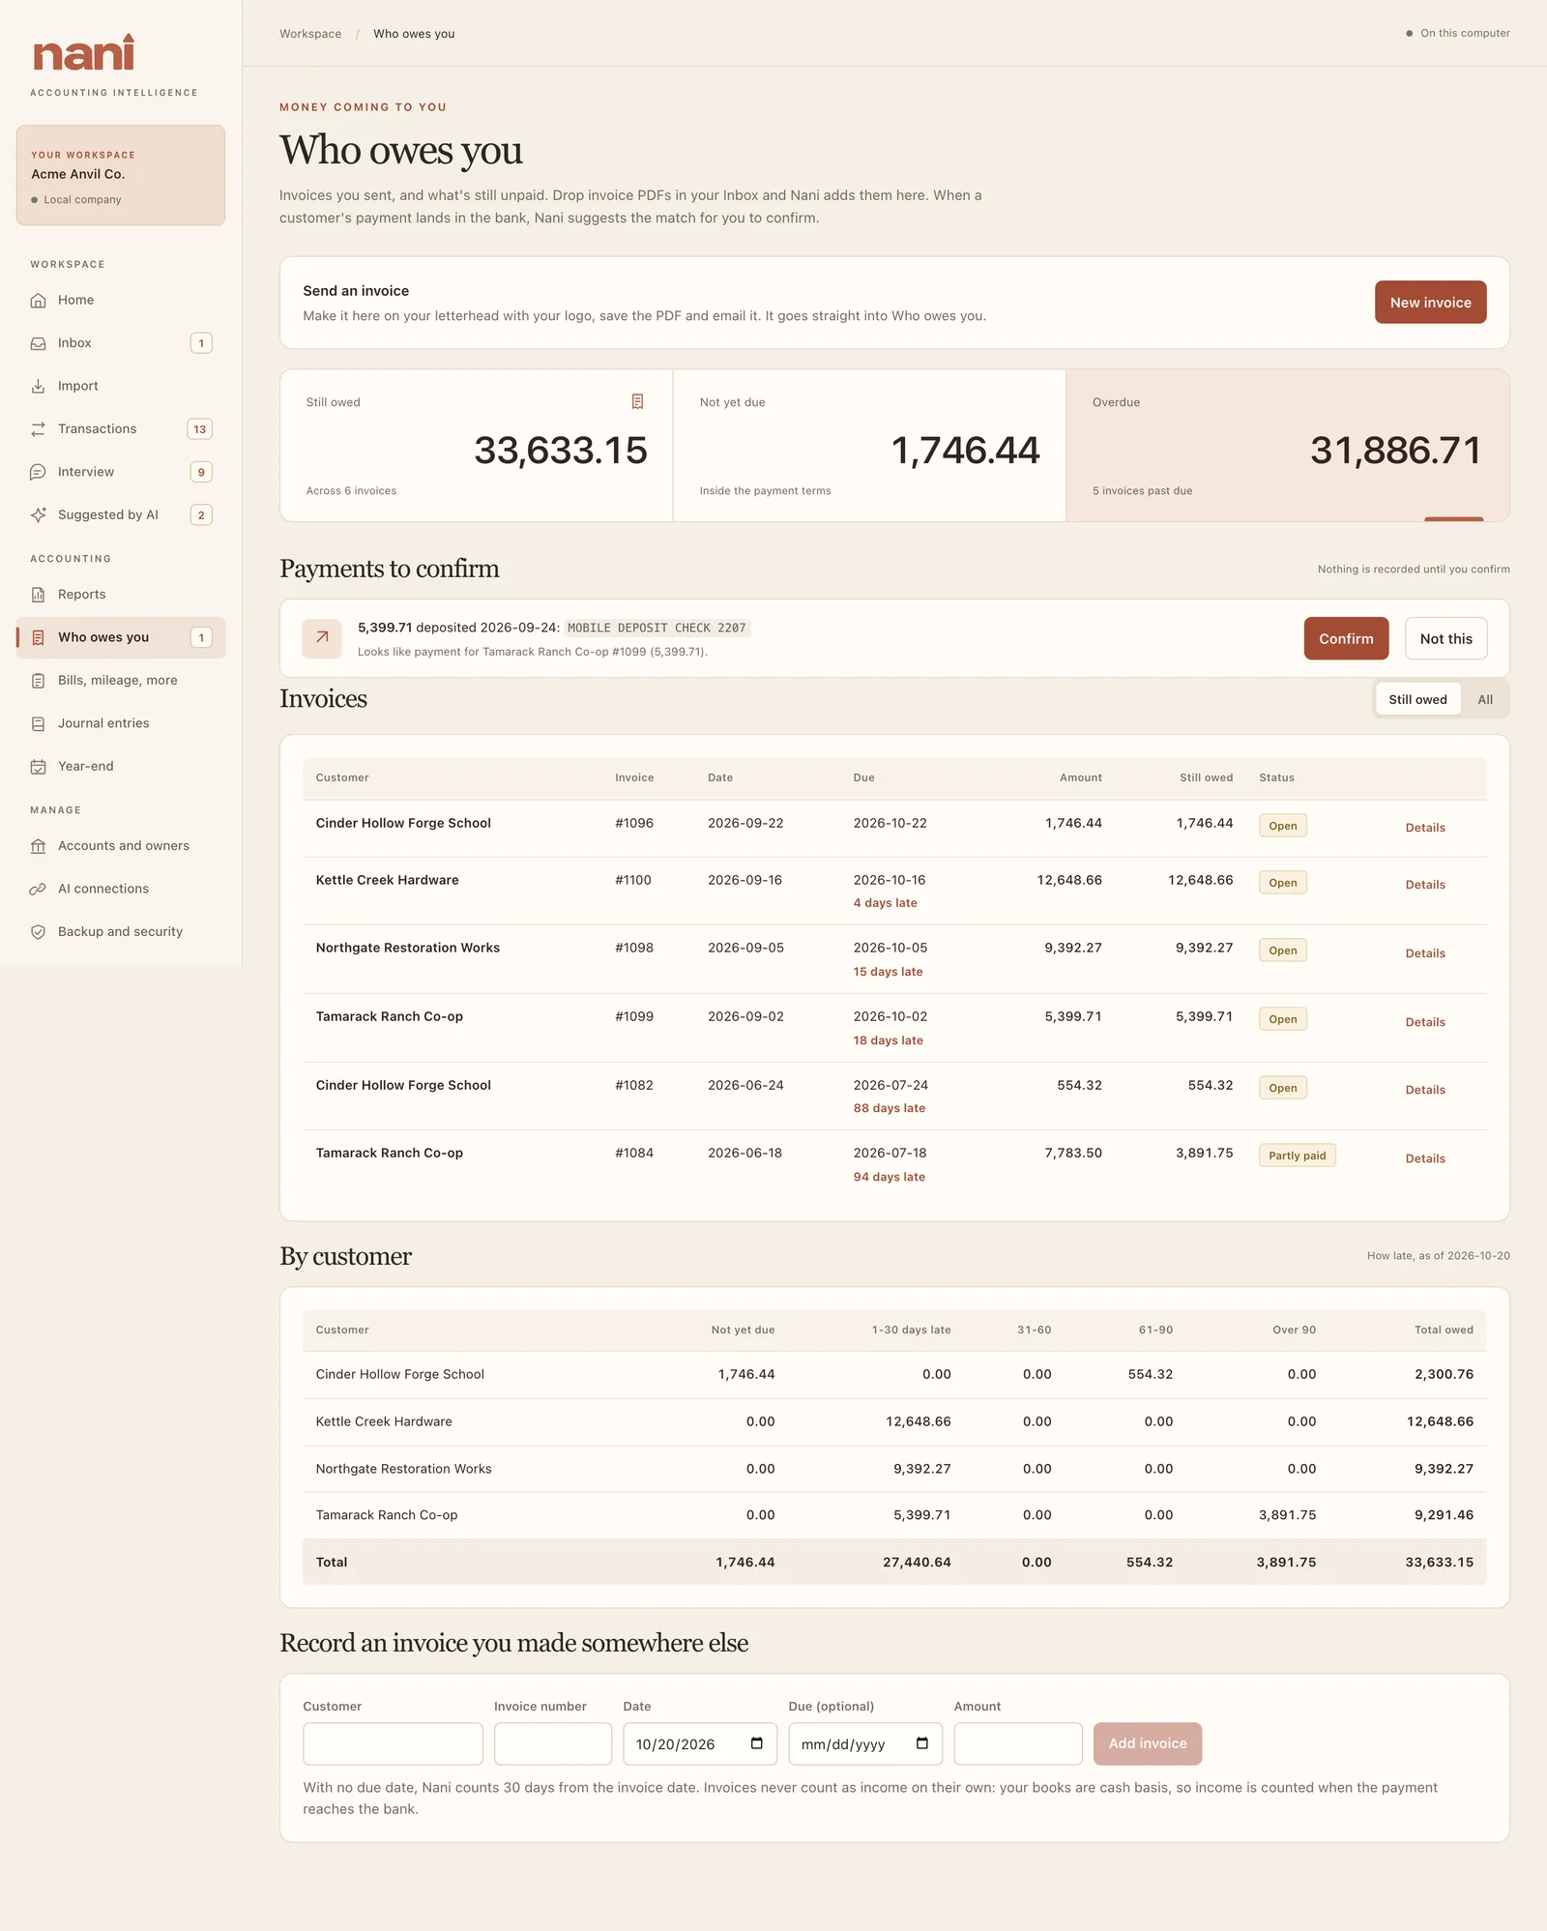This screenshot has height=1931, width=1547.
Task: Open Who owes you in sidebar
Action: [x=121, y=637]
